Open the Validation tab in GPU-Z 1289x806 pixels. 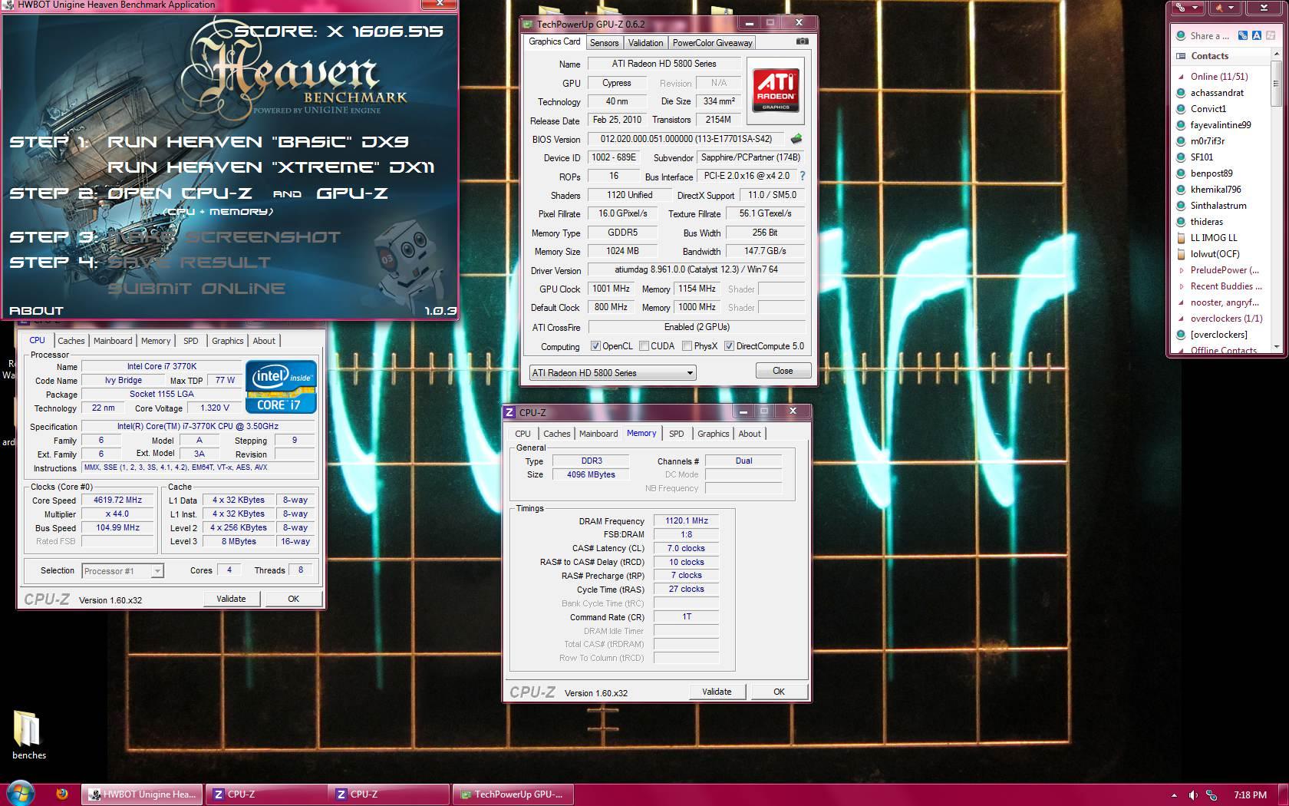pyautogui.click(x=645, y=43)
